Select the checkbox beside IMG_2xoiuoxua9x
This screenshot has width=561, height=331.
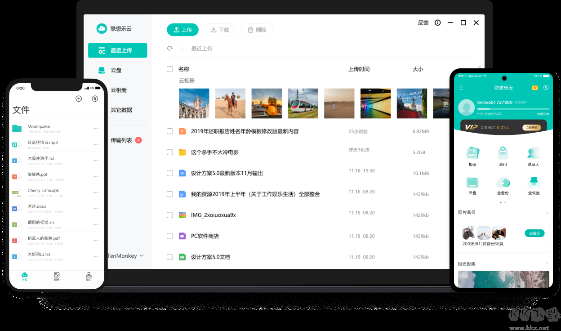click(170, 215)
